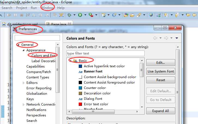The height and width of the screenshot is (124, 198).
Task: Click the Step Into icon
Action: (34, 15)
